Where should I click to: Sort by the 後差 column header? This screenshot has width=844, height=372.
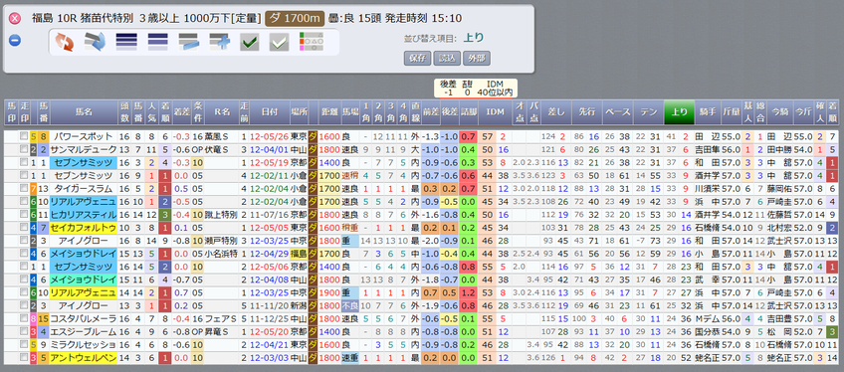[450, 112]
